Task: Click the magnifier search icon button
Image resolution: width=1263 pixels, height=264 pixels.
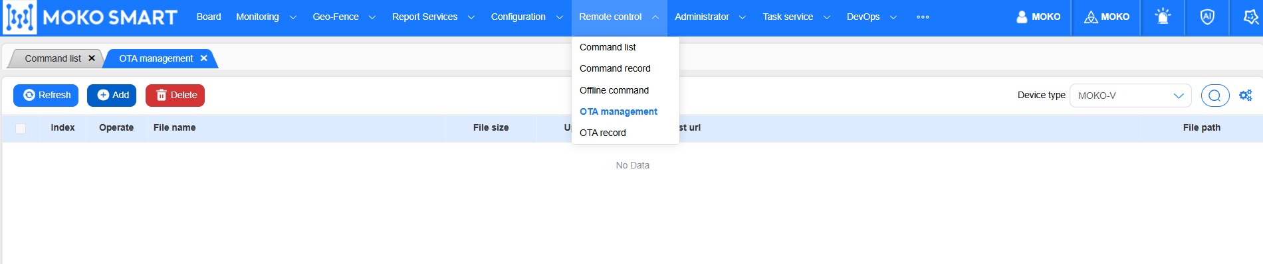Action: point(1214,96)
